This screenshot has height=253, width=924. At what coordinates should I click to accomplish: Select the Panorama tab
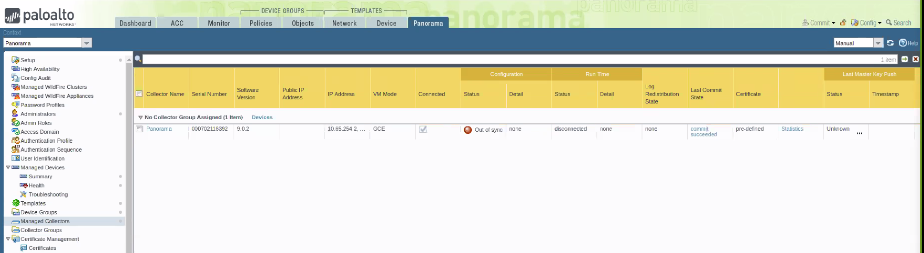[x=428, y=23]
